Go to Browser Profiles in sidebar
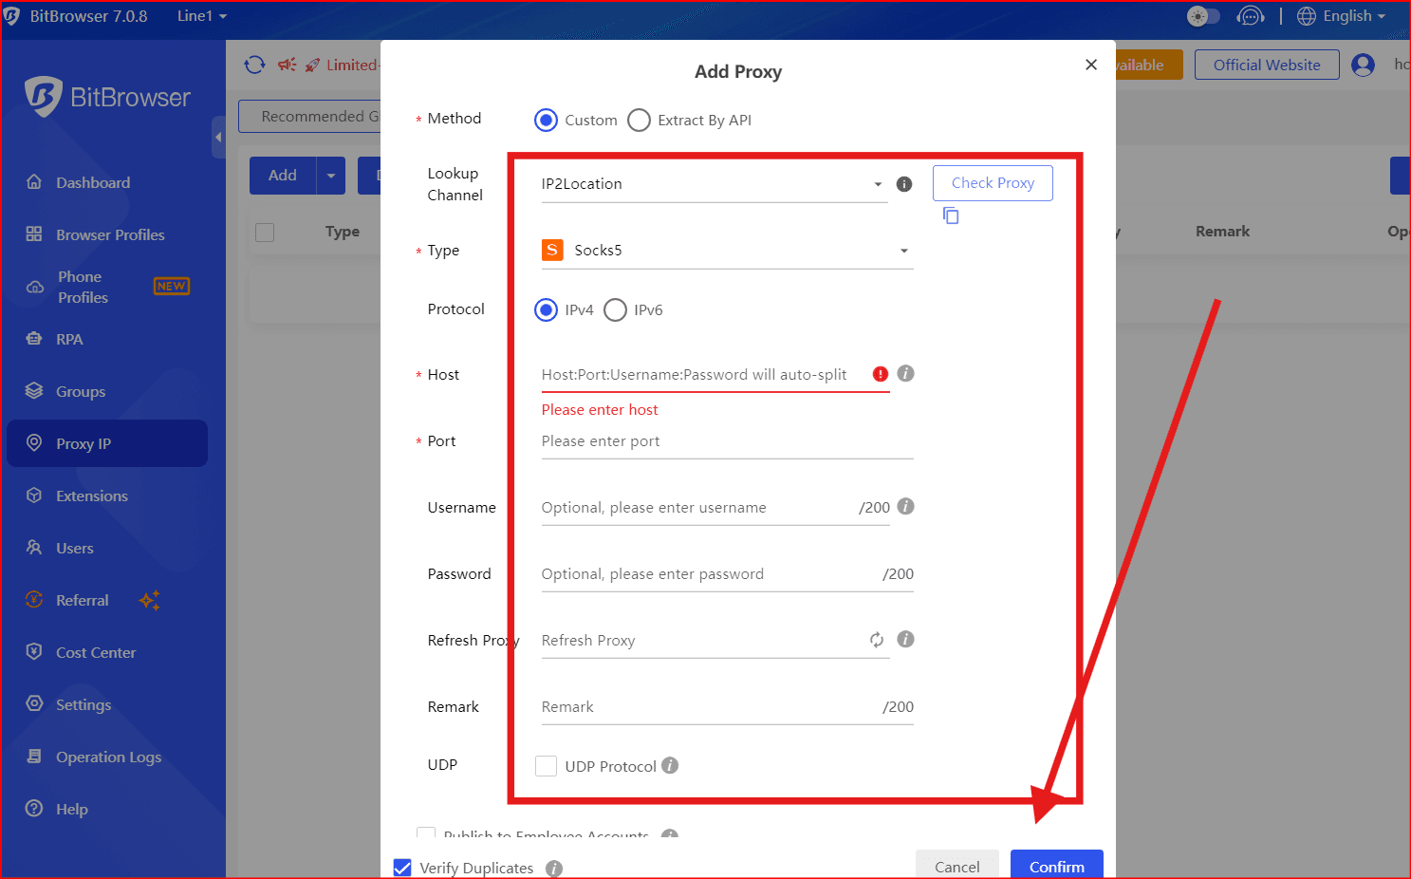The height and width of the screenshot is (879, 1411). tap(110, 234)
